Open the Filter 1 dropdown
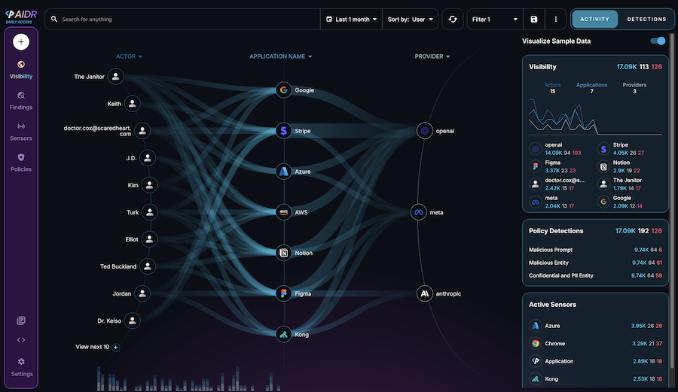The width and height of the screenshot is (678, 392). pos(495,20)
